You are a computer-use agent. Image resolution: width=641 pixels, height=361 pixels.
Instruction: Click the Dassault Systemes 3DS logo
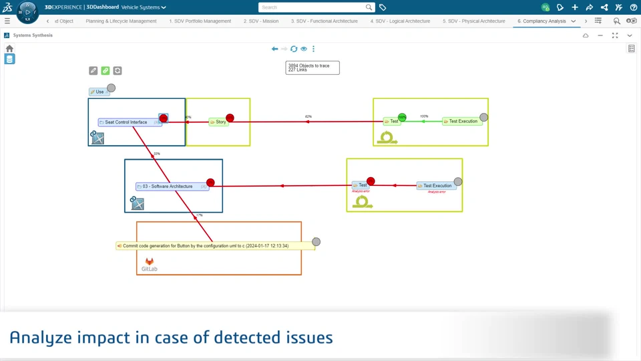7,7
